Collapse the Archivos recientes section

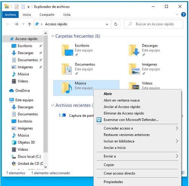pyautogui.click(x=53, y=105)
